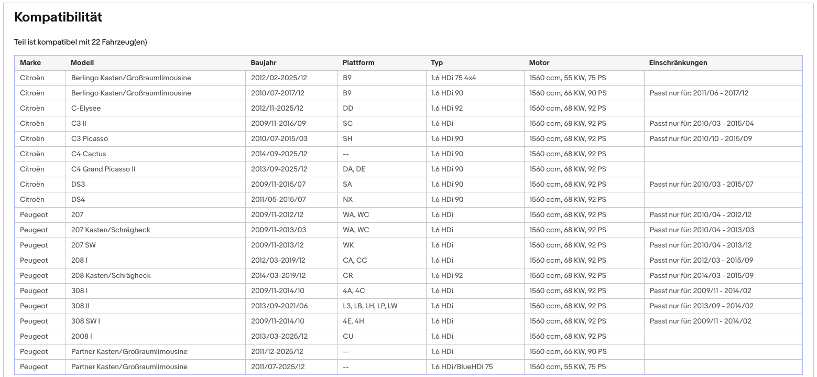
Task: Click the Kompatibilität heading
Action: pyautogui.click(x=58, y=17)
